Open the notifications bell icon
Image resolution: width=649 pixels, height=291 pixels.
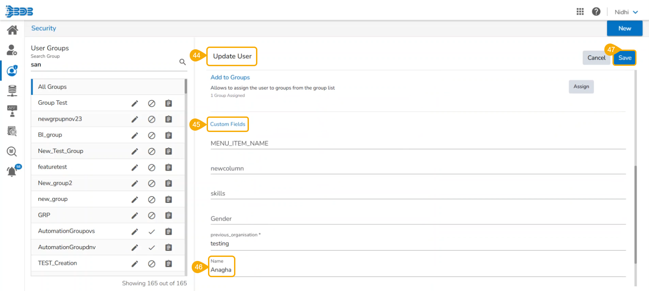[12, 171]
